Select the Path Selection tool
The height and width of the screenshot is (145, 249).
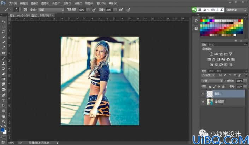[4, 106]
